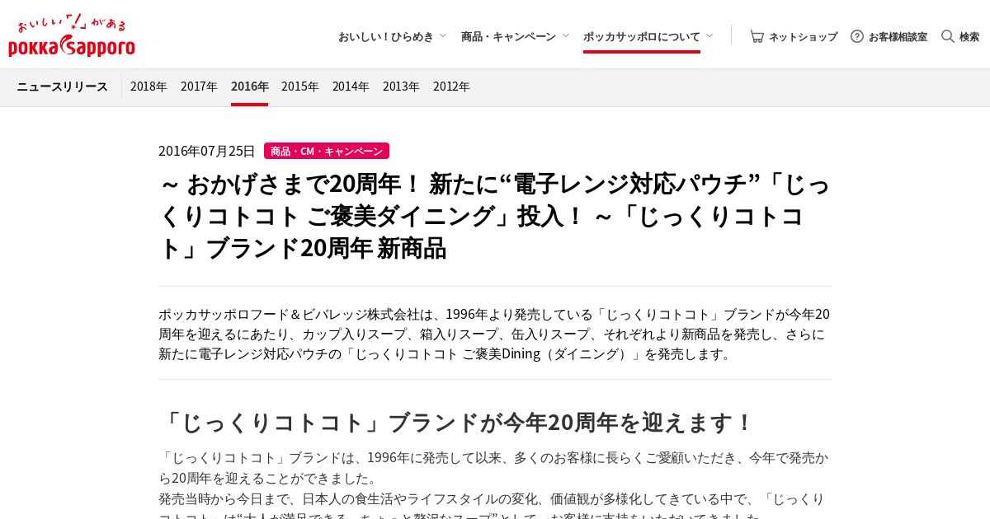The height and width of the screenshot is (519, 990).
Task: Select the 2016年 news tab
Action: click(x=249, y=86)
